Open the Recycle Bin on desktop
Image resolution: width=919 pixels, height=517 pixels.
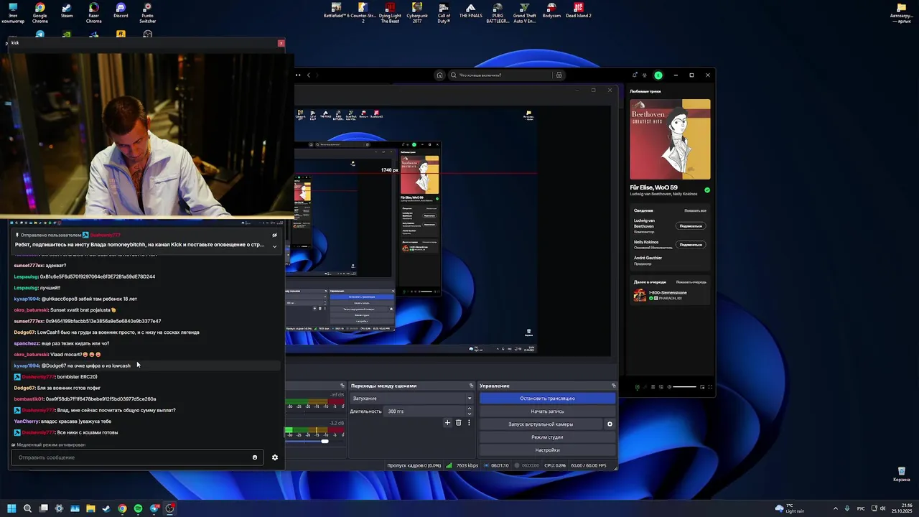[901, 473]
